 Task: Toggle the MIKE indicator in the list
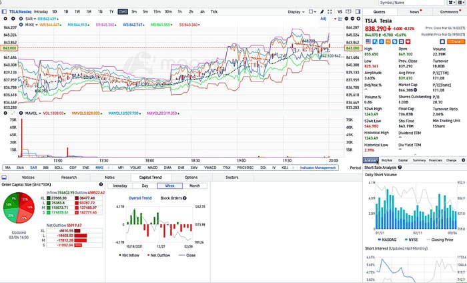[x=99, y=168]
